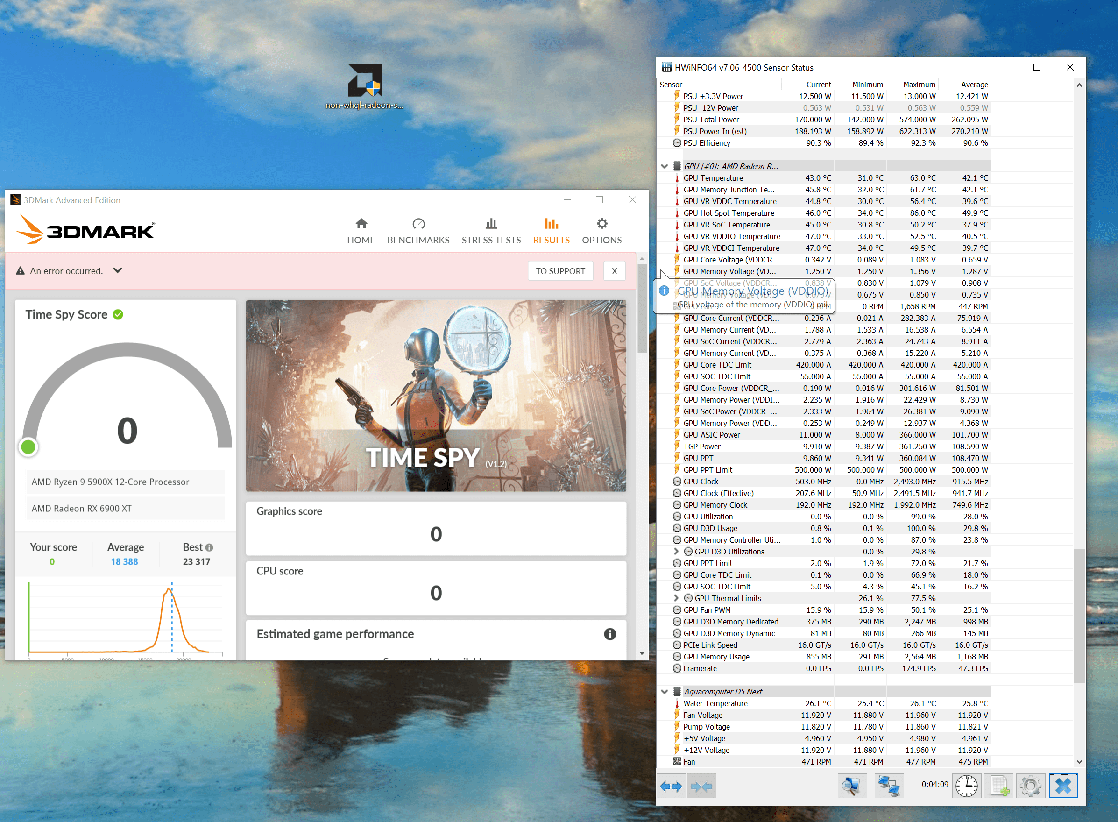1118x822 pixels.
Task: Collapse the GPU [#0] AMD Radeon sensor group
Action: click(x=664, y=166)
